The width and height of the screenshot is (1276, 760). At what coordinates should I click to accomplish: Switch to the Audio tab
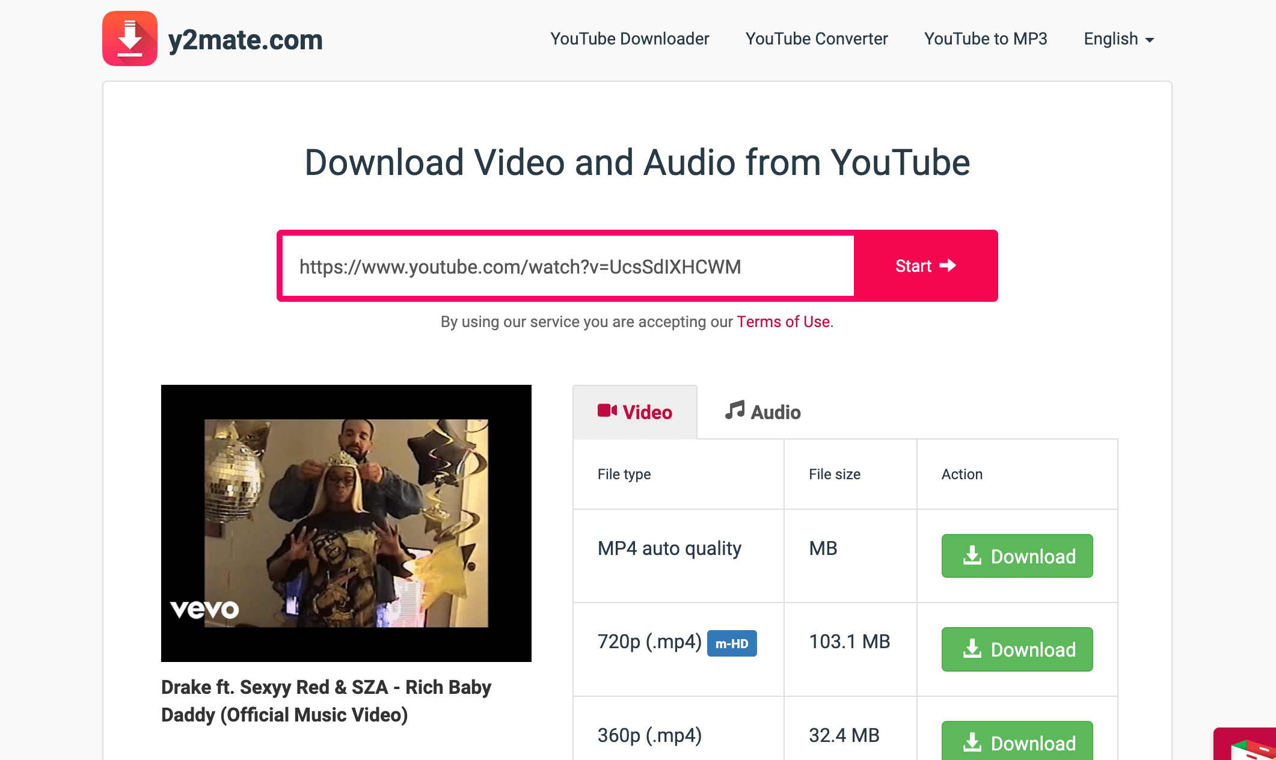762,412
